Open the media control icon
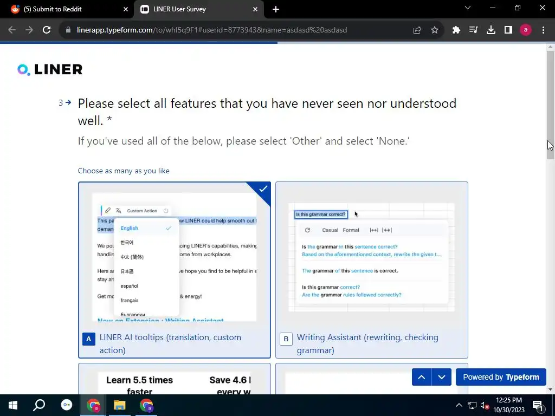Screen dimensions: 555x416 474,30
